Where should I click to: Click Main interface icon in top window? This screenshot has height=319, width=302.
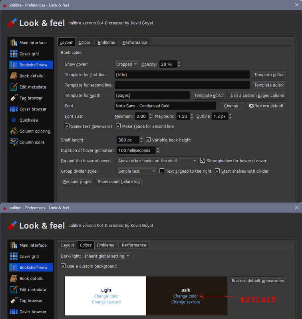pyautogui.click(x=14, y=43)
